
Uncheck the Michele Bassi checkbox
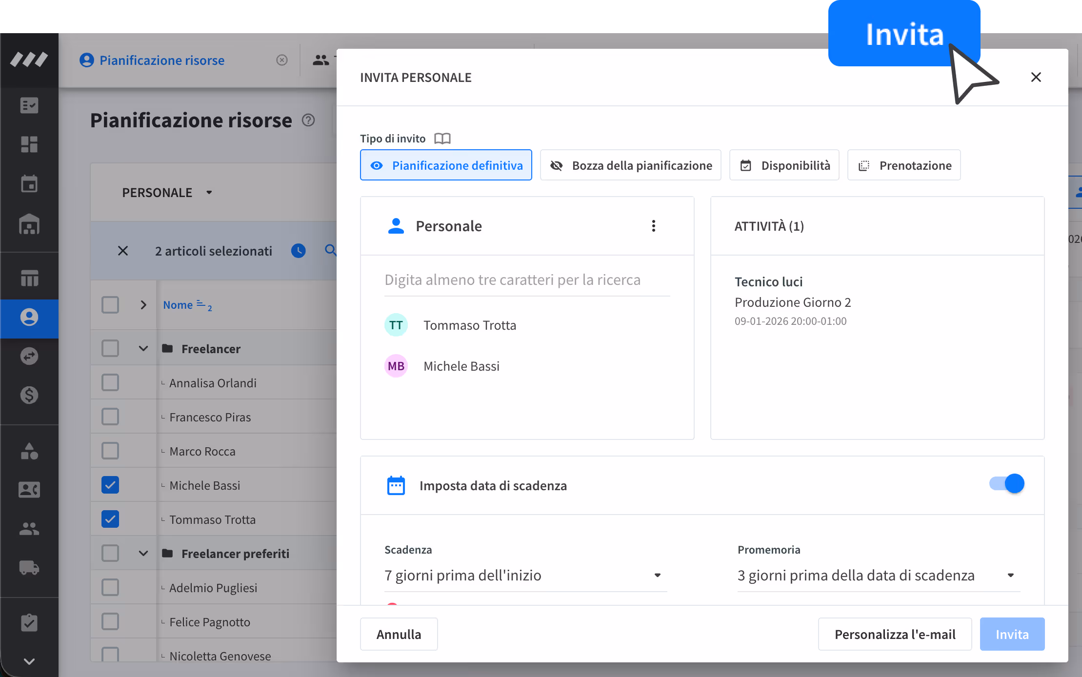click(x=110, y=485)
